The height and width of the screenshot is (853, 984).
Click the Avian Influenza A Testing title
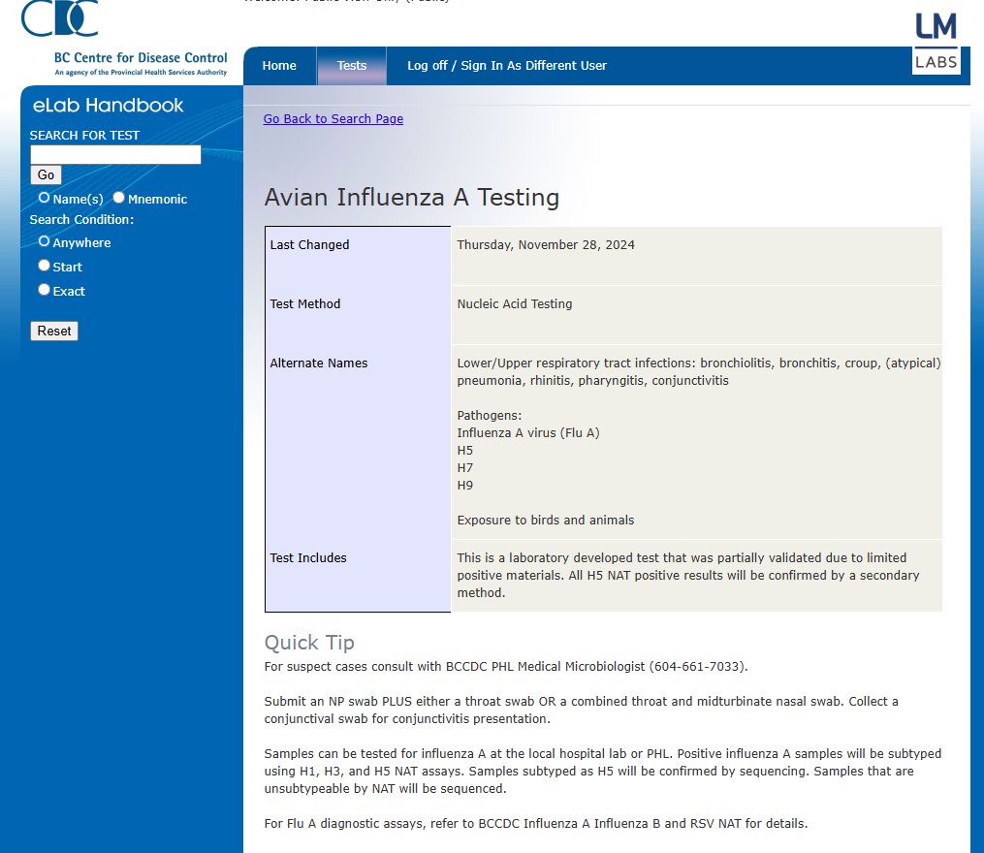click(412, 198)
